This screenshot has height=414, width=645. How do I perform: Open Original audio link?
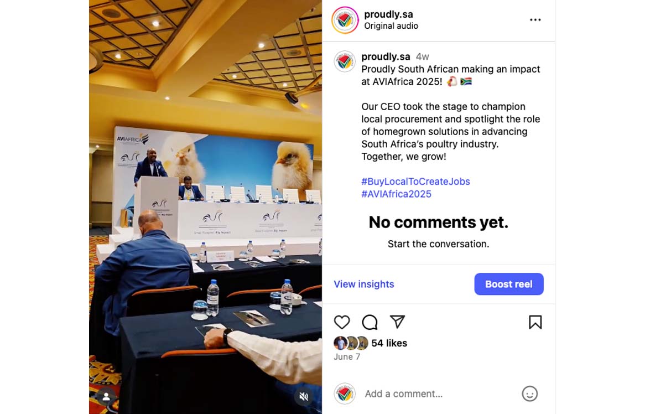[x=391, y=26]
